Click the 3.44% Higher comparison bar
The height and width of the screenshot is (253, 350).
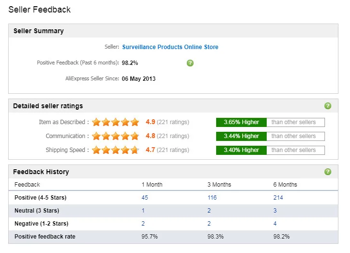click(x=241, y=136)
